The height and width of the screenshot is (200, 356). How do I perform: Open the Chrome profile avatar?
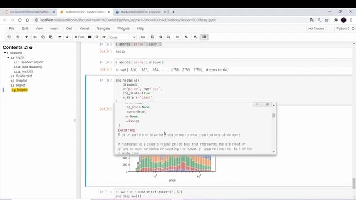344,20
